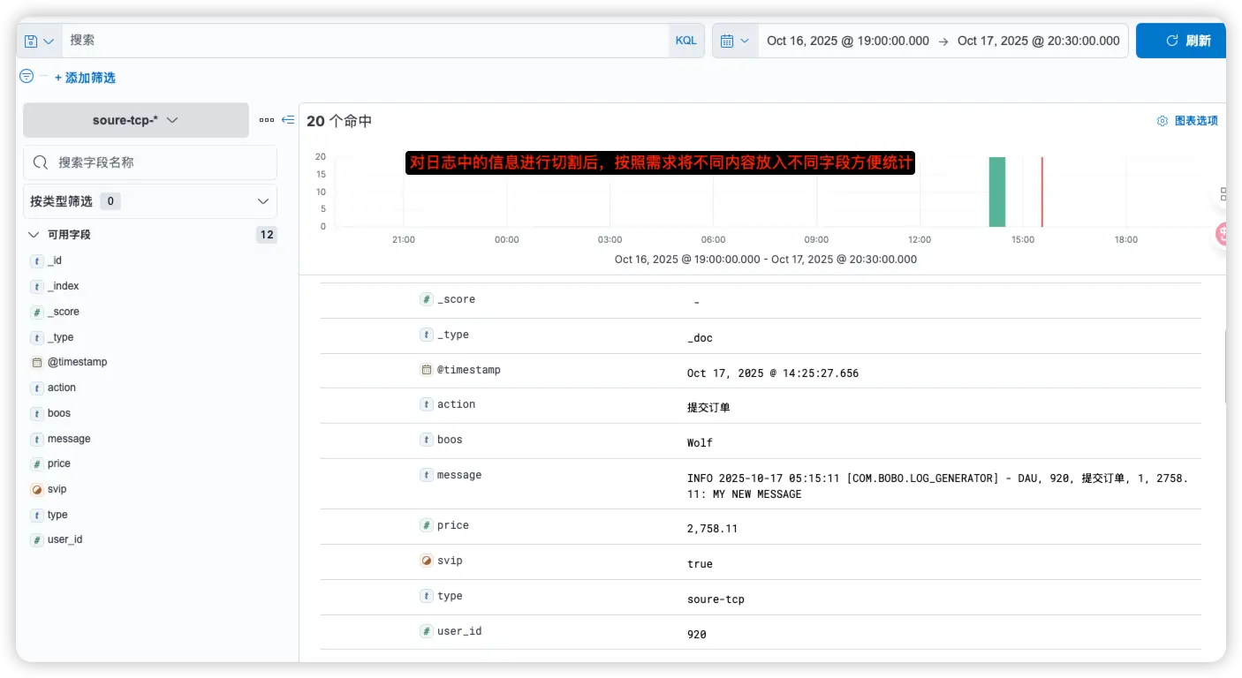Open the index pattern three-dots options
1242x678 pixels.
point(267,120)
